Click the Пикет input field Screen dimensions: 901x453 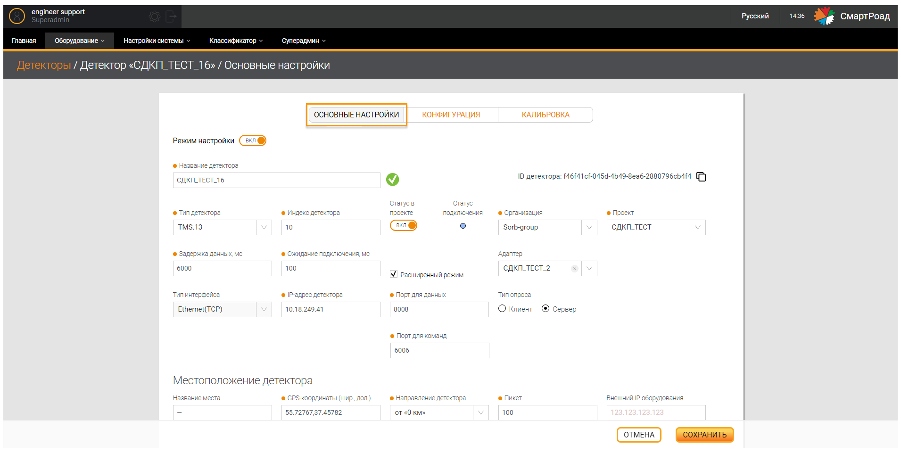[548, 412]
